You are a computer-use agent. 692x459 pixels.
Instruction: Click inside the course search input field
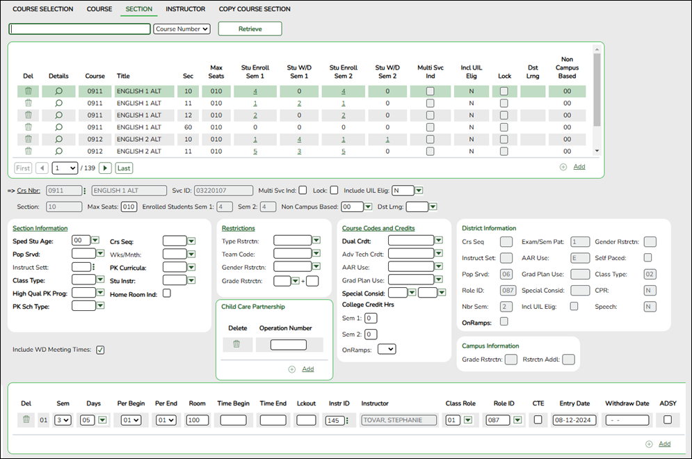(x=79, y=28)
